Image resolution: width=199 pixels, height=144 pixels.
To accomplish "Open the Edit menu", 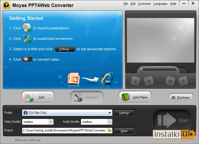I will coord(133,4).
